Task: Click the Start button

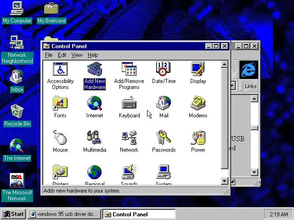Action: click(13, 214)
